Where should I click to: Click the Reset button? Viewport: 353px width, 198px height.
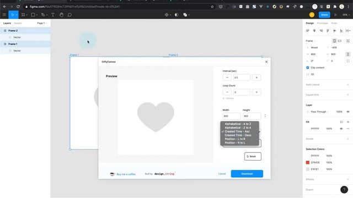tap(253, 156)
